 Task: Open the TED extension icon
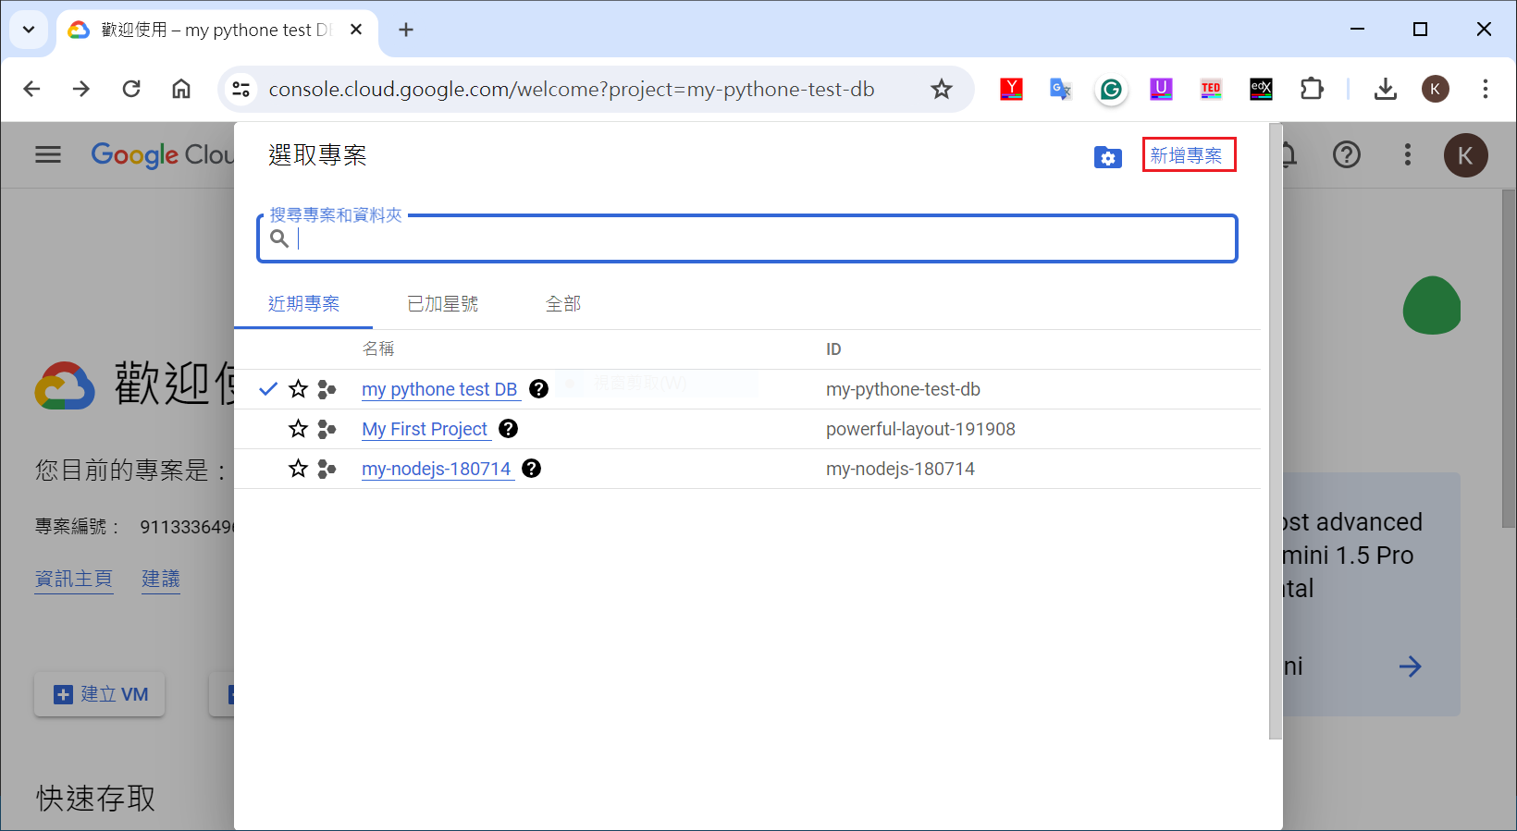point(1211,90)
